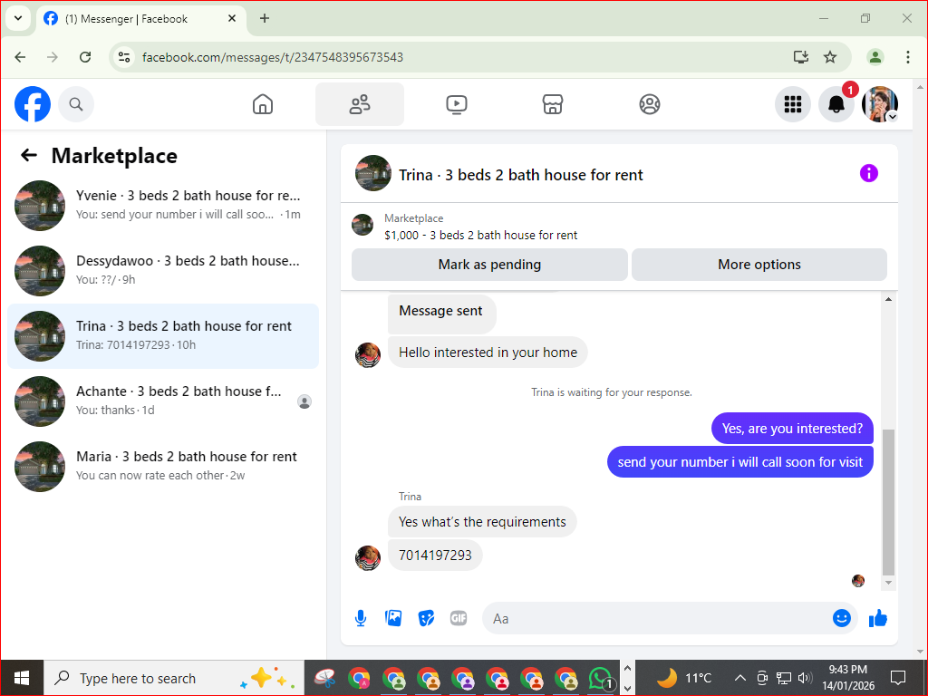
Task: Open the Friends tab icon
Action: 360,104
